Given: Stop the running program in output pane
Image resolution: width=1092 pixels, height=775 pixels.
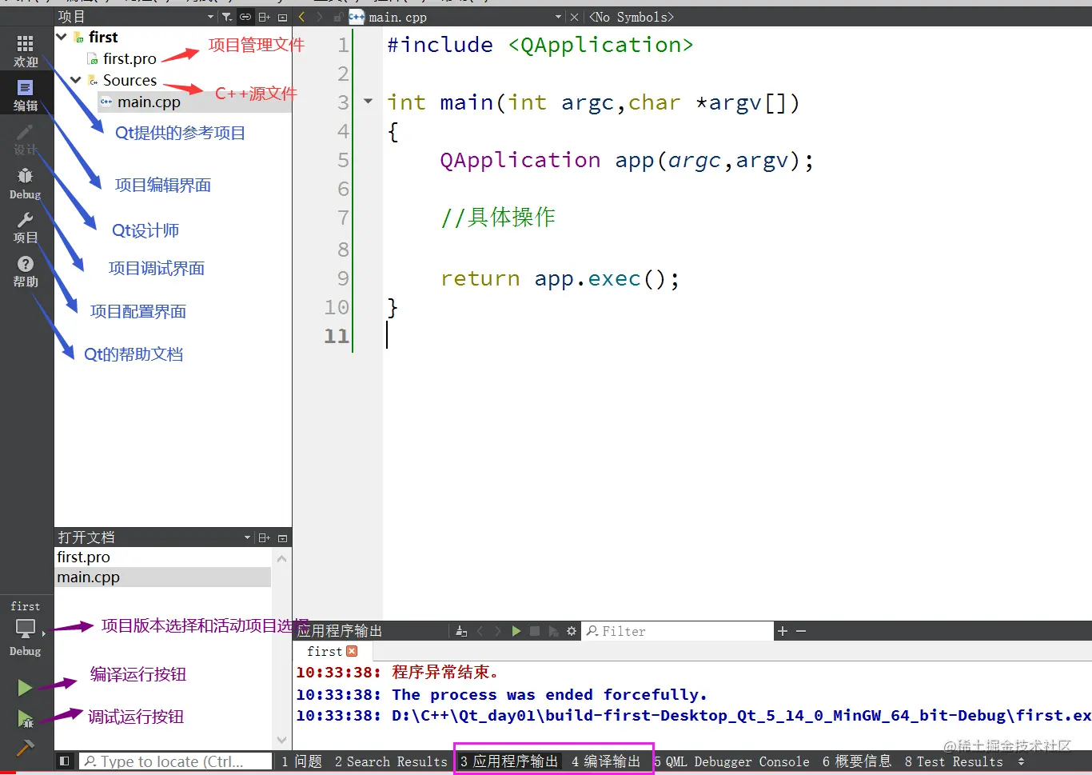Looking at the screenshot, I should point(535,631).
